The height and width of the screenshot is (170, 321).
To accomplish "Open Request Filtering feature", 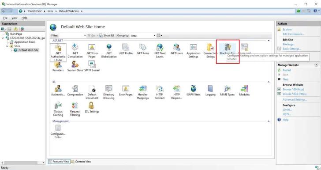I will (75, 109).
